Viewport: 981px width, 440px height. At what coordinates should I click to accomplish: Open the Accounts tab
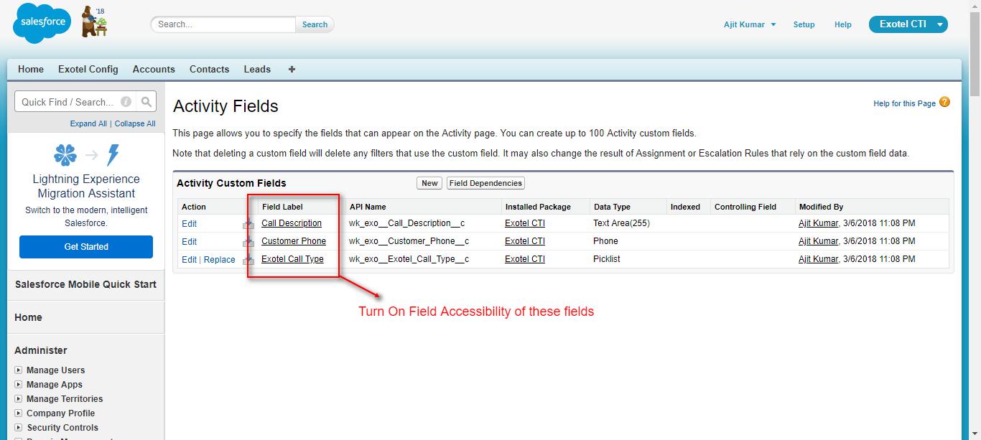click(154, 70)
